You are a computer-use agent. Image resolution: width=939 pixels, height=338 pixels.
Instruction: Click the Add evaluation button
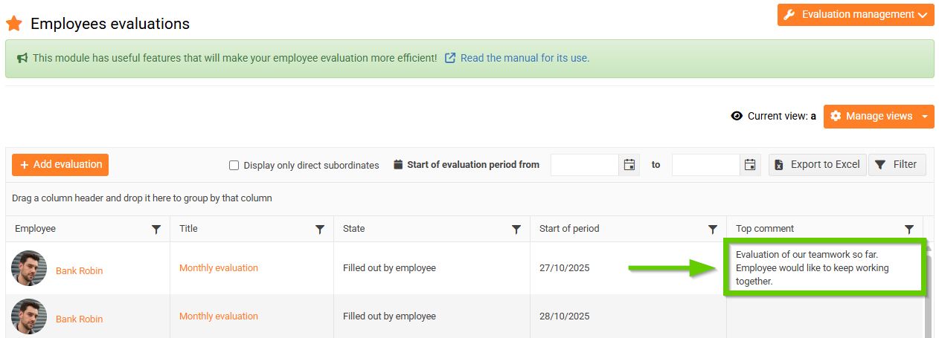point(60,165)
